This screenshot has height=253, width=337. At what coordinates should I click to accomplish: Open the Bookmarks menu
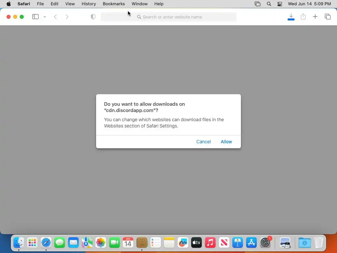tap(114, 4)
